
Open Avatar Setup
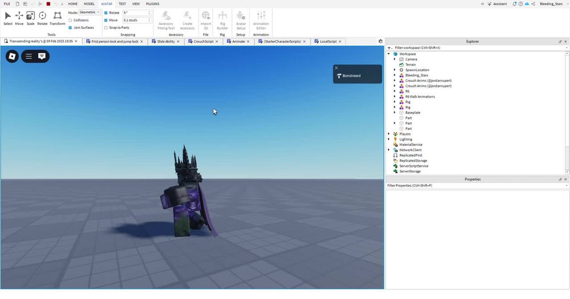[x=241, y=20]
